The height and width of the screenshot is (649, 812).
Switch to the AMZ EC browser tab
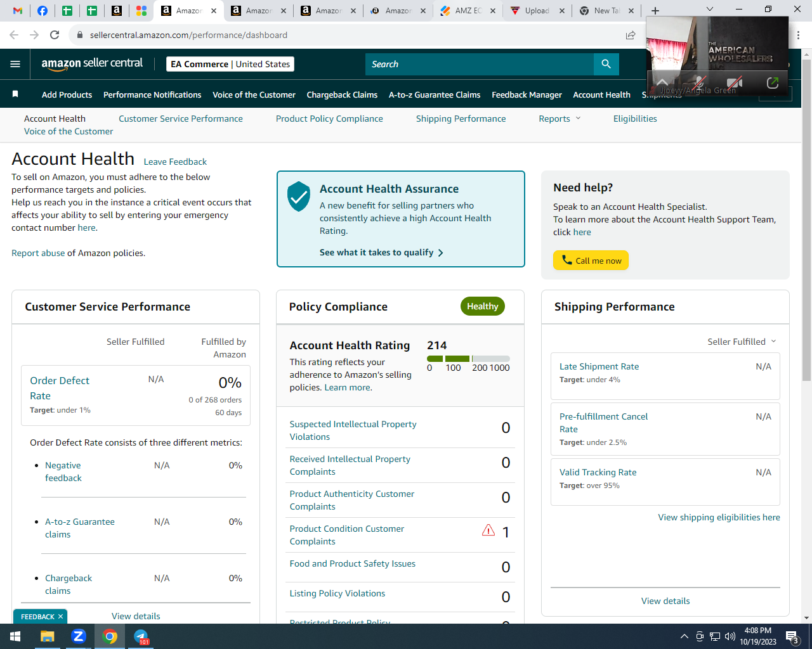click(x=468, y=11)
